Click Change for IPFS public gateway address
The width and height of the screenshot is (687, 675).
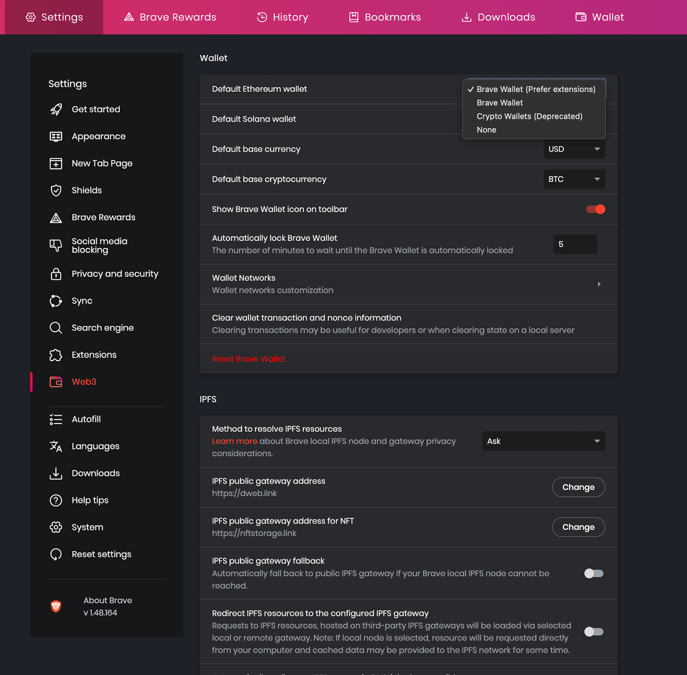click(578, 487)
